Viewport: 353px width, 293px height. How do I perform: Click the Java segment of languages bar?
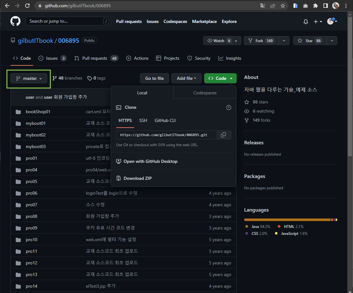click(287, 220)
